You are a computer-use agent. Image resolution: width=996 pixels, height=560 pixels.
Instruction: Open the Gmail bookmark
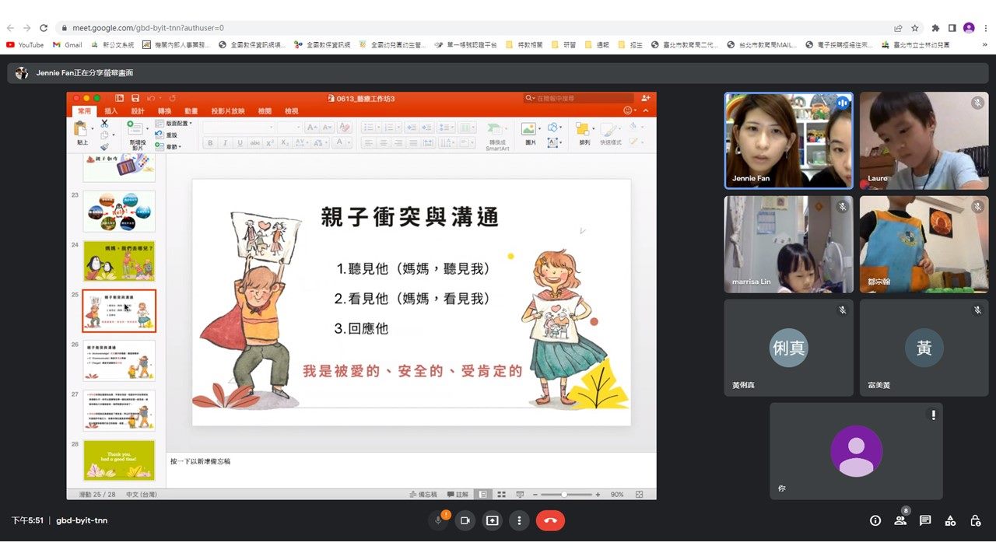(68, 45)
